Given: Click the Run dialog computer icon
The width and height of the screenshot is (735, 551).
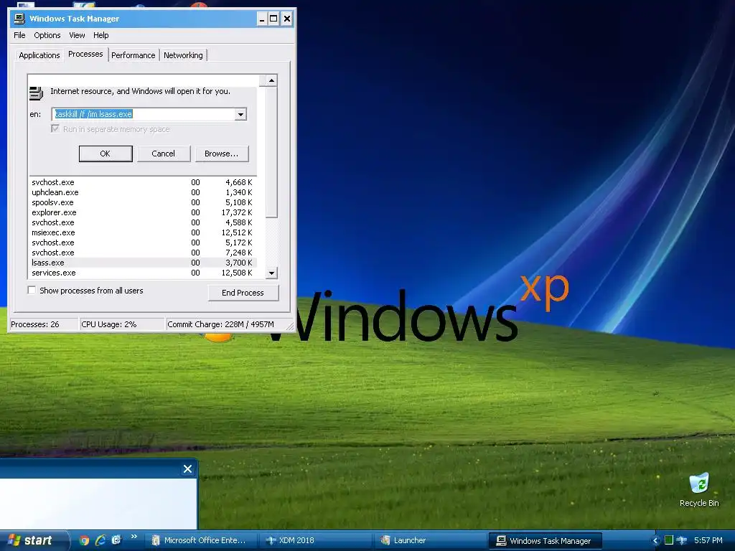Looking at the screenshot, I should click(x=36, y=93).
